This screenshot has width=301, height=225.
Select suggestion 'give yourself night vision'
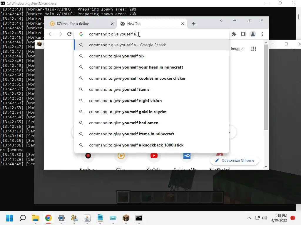click(152, 100)
